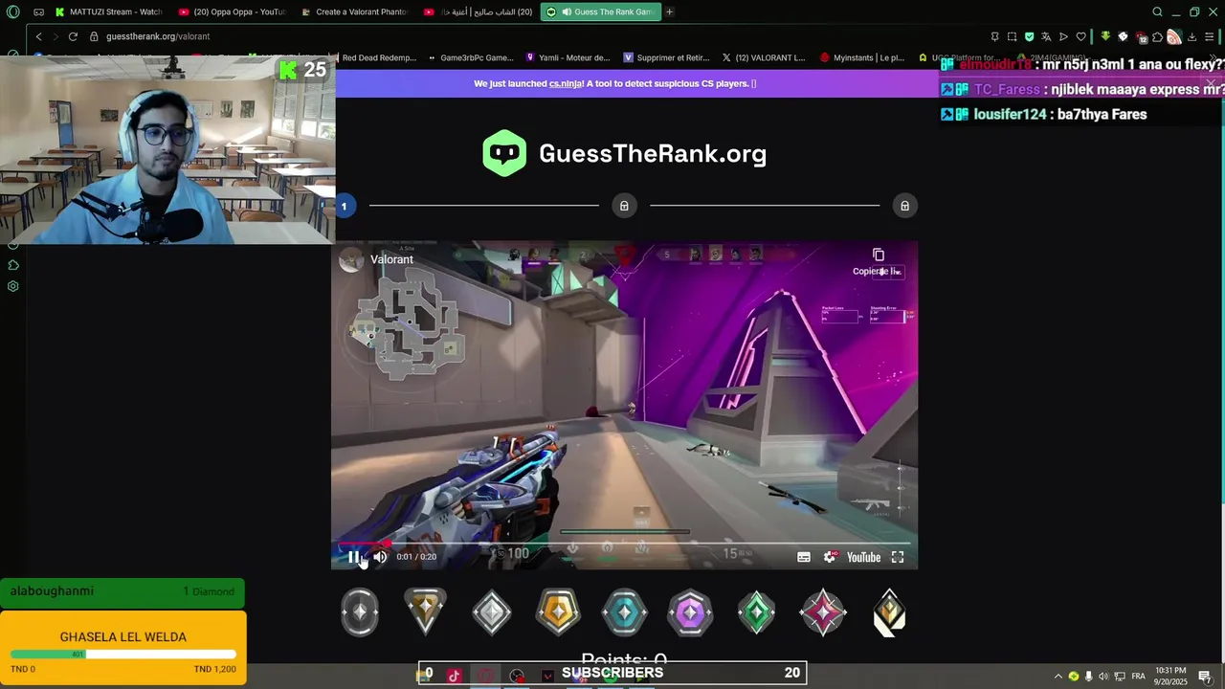
Task: Open a new browser tab
Action: point(670,11)
